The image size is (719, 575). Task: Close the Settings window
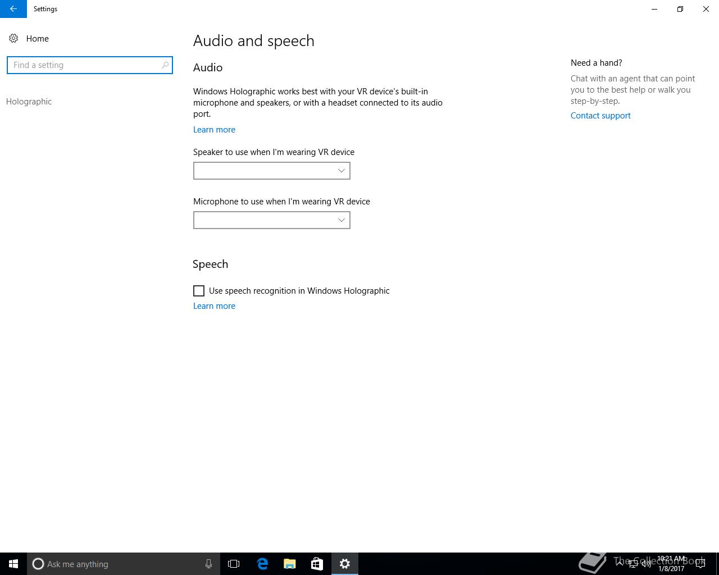pyautogui.click(x=706, y=9)
